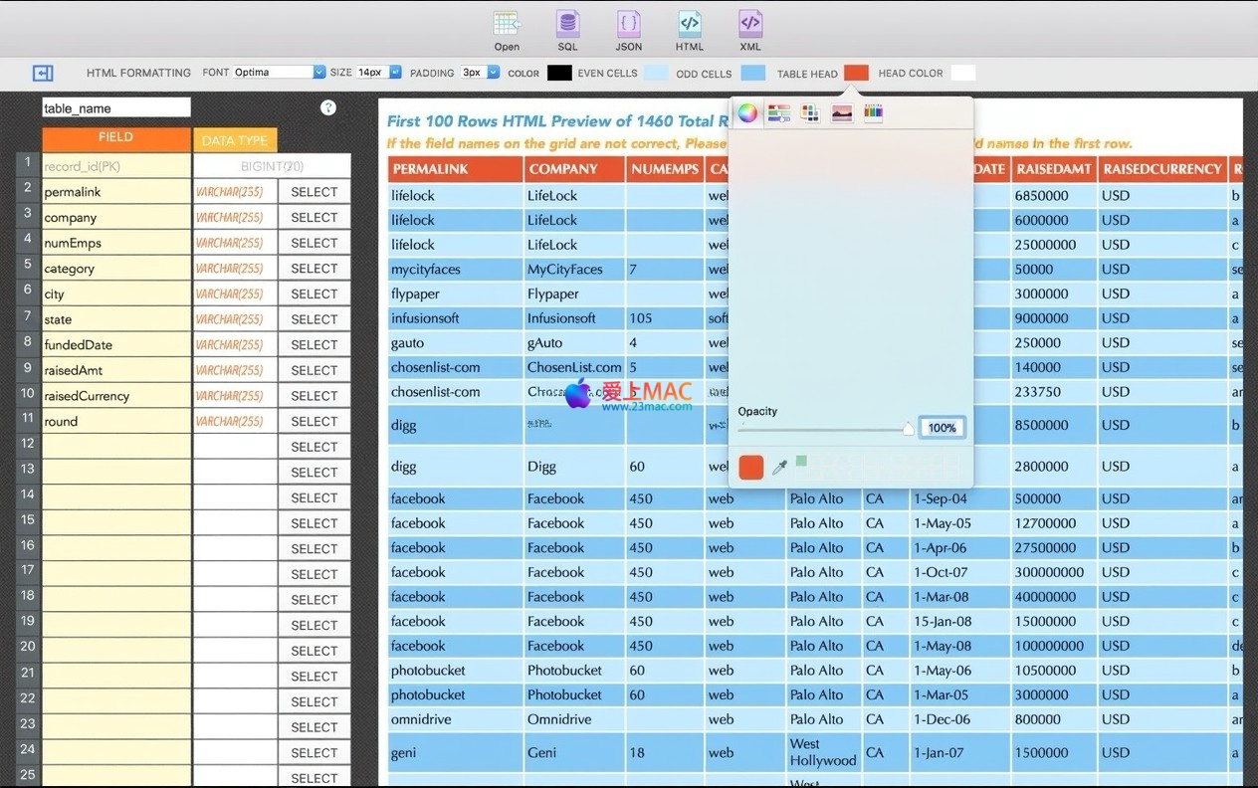Click the Table Head orange color swatch
Viewport: 1258px width, 788px height.
(x=856, y=73)
